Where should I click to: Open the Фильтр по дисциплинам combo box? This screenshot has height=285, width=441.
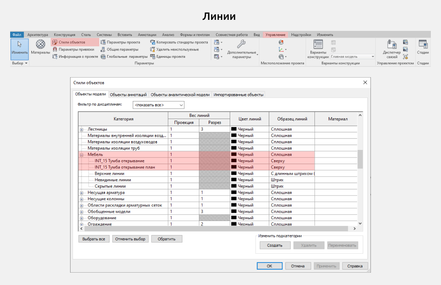(x=158, y=105)
